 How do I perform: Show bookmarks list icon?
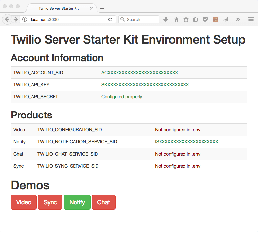195,20
